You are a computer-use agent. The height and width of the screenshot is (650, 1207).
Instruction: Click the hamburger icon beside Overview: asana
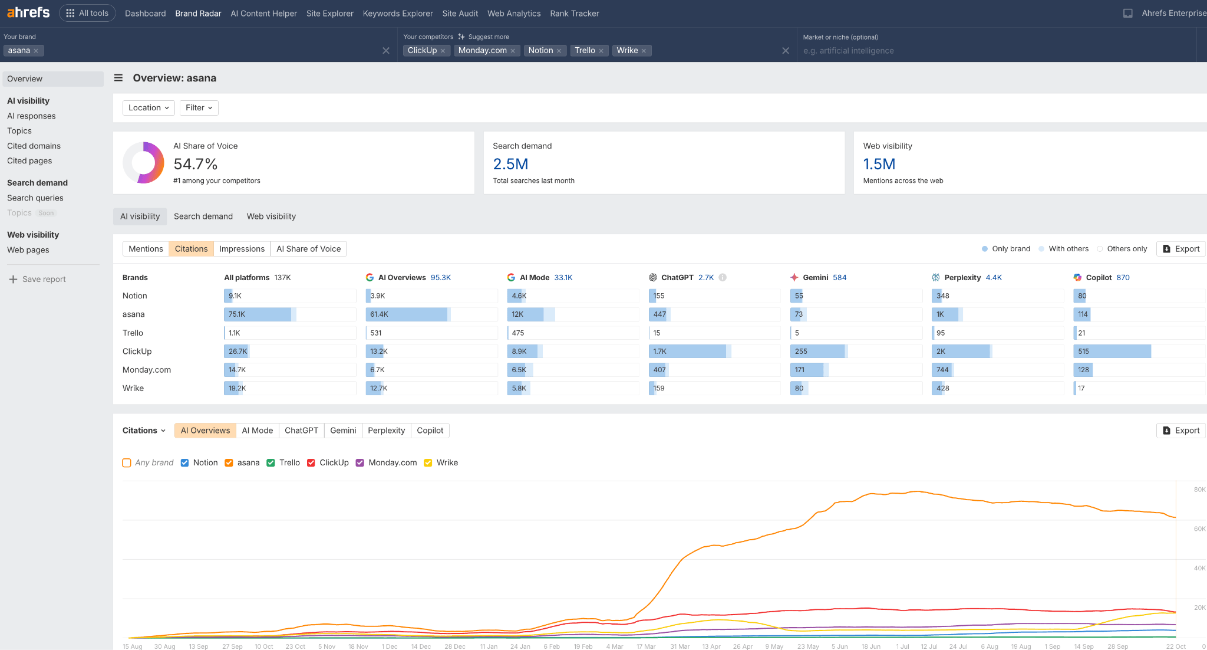(118, 77)
